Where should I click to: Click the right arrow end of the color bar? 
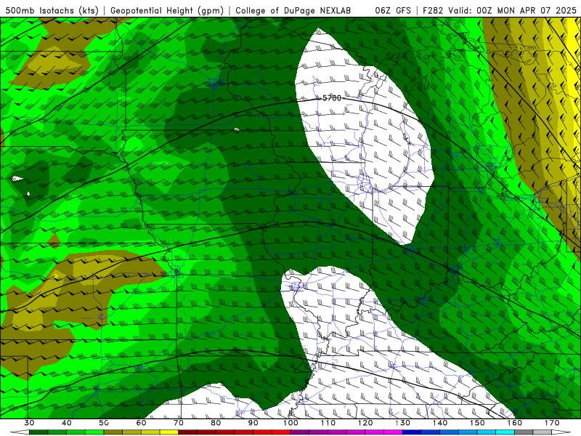[x=561, y=432]
